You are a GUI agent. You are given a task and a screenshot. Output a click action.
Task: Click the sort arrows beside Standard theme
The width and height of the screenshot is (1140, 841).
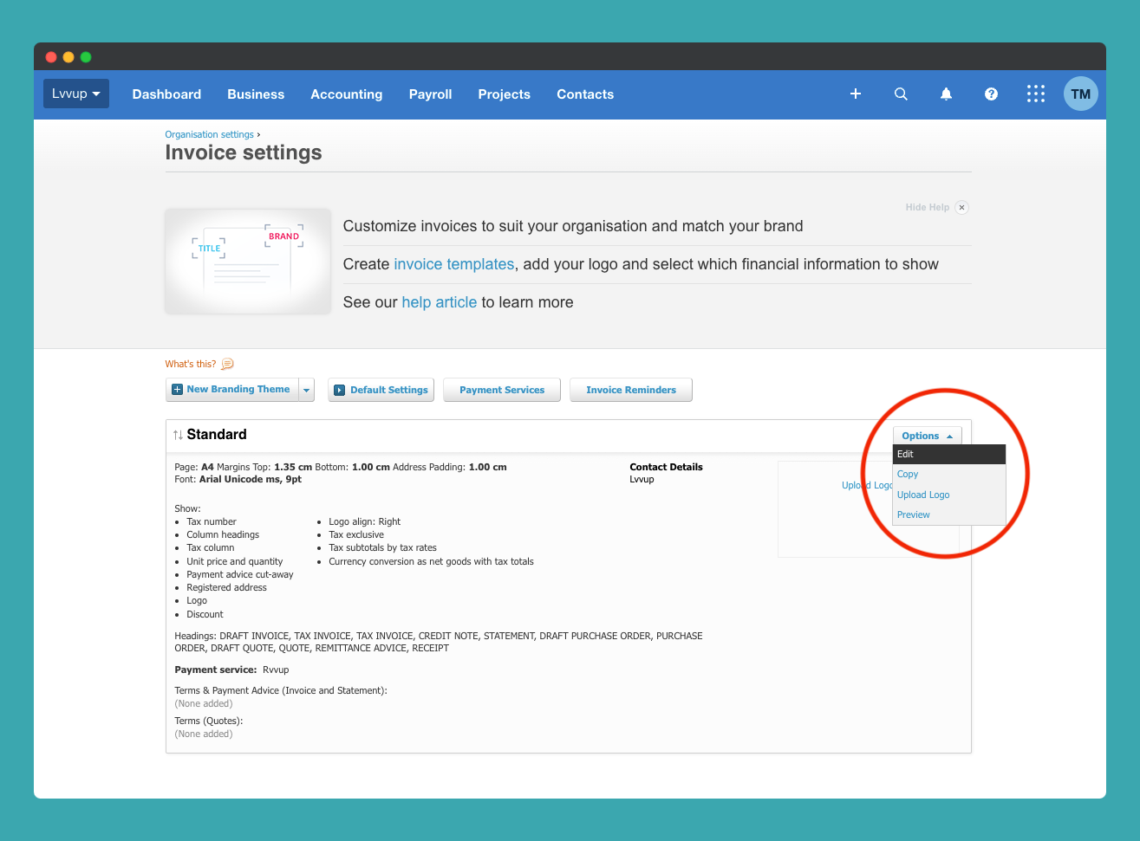tap(176, 434)
